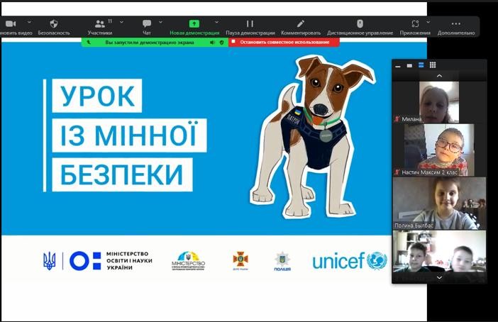The image size is (498, 322).
Task: Click green shield icon in sharing bar
Action: [x=221, y=43]
